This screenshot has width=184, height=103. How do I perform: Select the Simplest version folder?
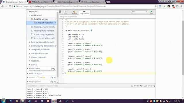tap(41, 19)
